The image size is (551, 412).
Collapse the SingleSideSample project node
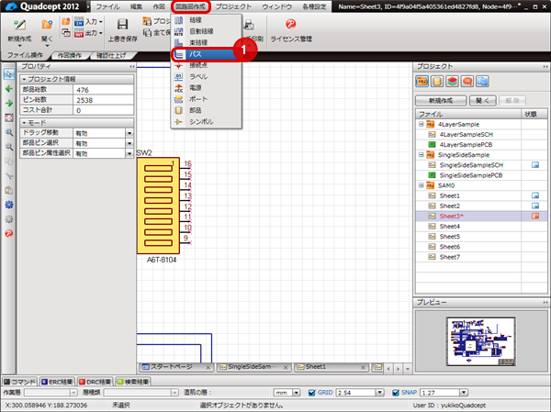(x=421, y=154)
